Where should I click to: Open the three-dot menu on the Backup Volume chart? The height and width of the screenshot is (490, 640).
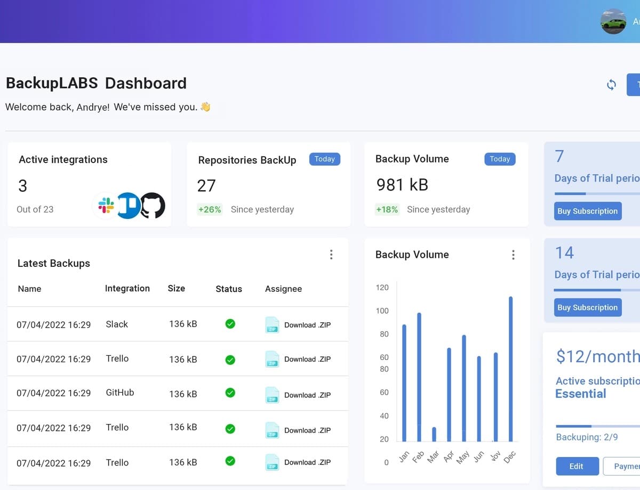513,255
